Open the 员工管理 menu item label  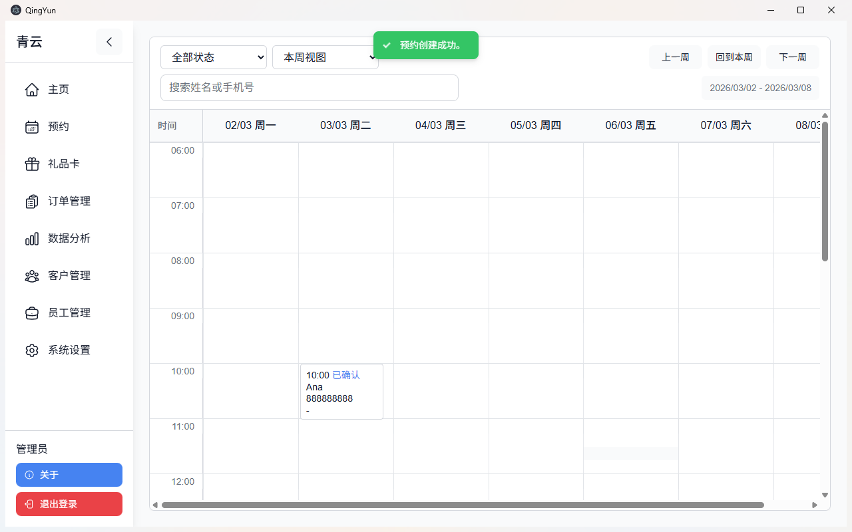point(69,313)
